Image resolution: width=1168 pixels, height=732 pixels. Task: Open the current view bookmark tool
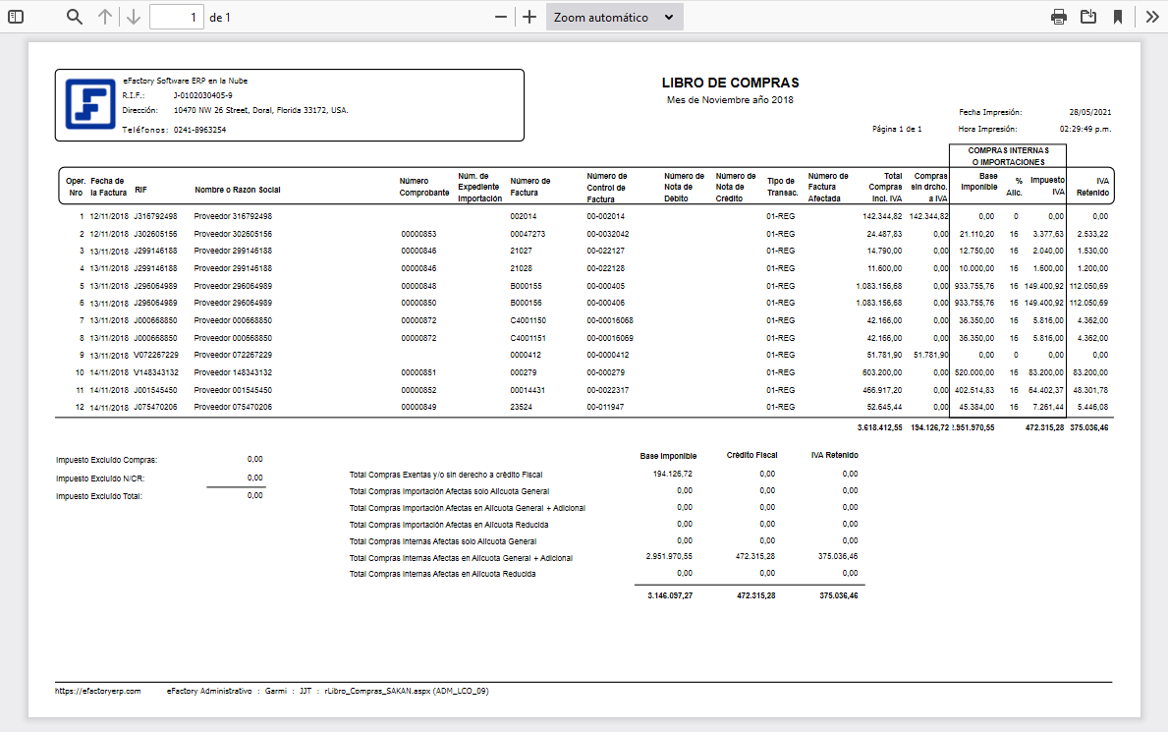1117,16
